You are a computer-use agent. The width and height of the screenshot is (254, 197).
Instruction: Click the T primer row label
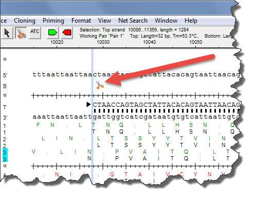(5, 108)
